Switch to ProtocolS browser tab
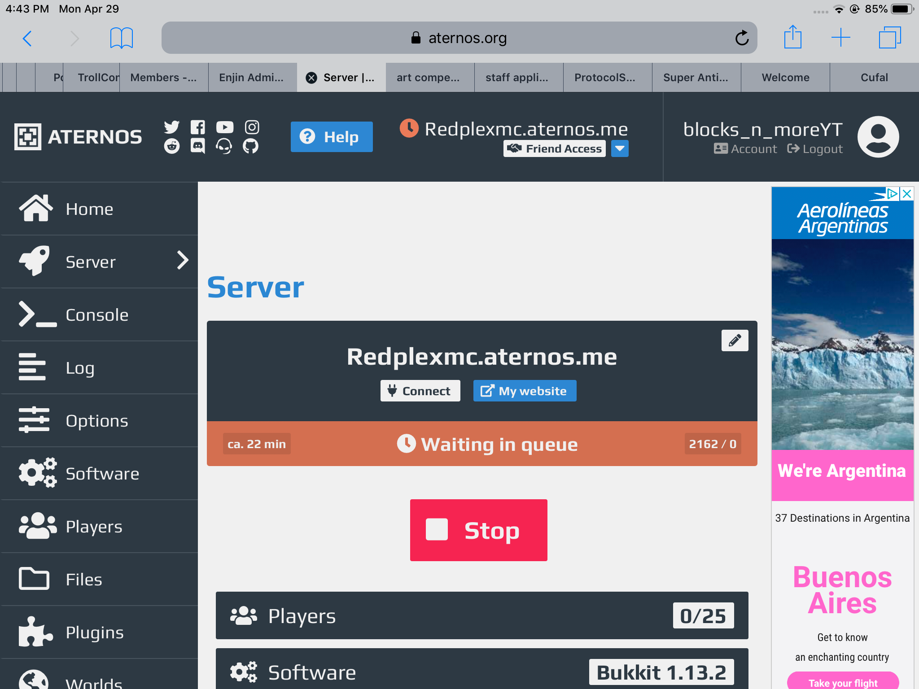This screenshot has width=919, height=689. coord(608,78)
